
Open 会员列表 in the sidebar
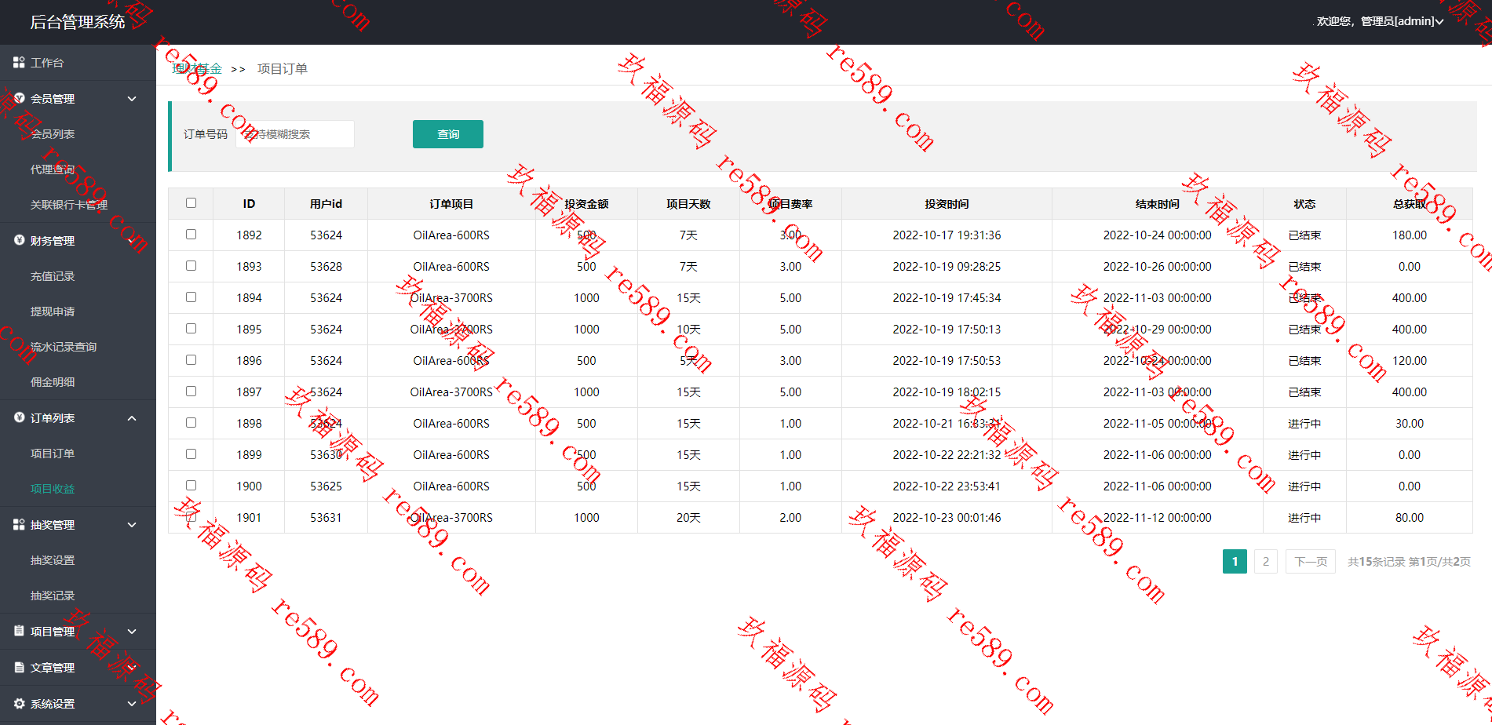point(53,134)
